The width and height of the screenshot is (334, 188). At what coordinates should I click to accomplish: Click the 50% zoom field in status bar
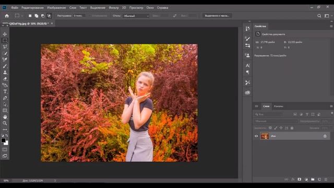tap(6, 181)
